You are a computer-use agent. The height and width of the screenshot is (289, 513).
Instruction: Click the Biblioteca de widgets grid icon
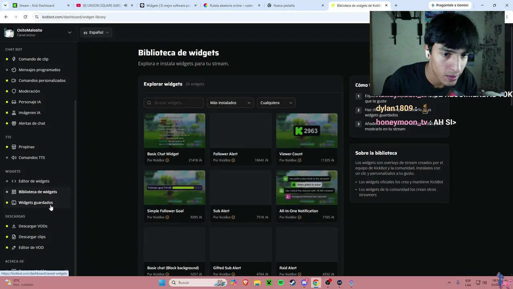[x=14, y=192]
